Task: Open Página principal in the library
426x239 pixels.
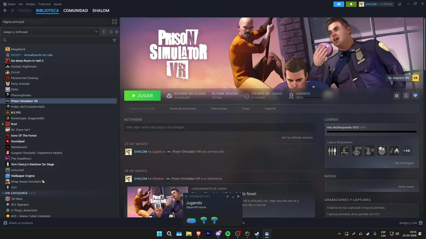Action: point(56,22)
